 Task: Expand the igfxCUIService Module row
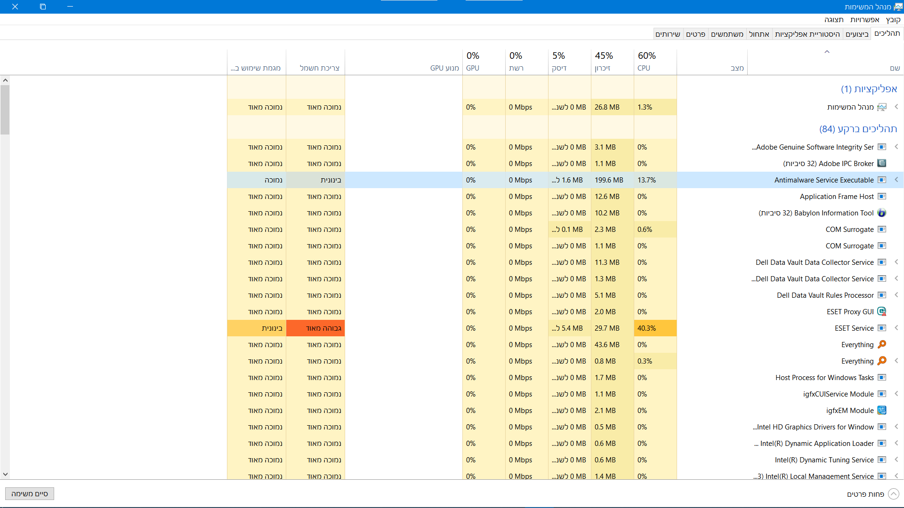[896, 394]
